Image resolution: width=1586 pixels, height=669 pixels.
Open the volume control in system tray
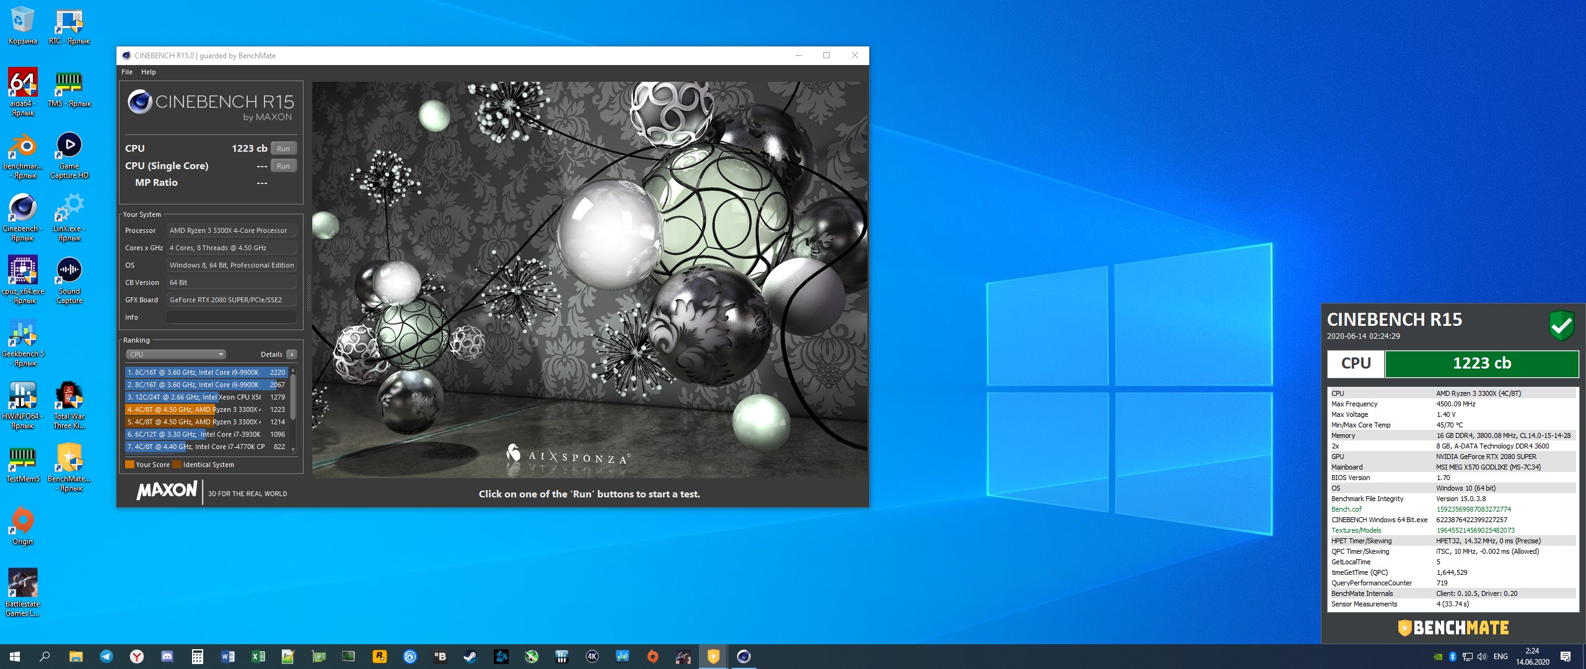pyautogui.click(x=1481, y=657)
